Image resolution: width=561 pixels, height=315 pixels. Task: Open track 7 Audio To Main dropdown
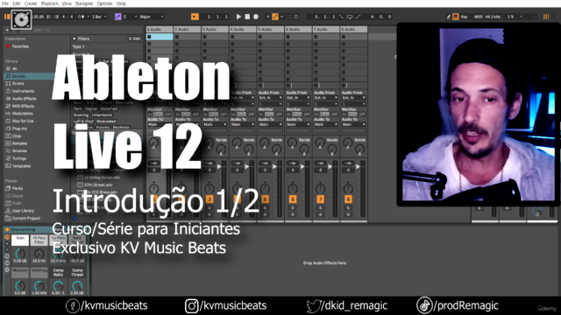tap(325, 124)
